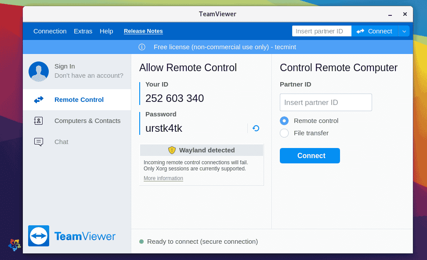The image size is (427, 260).
Task: Click the TeamViewer logo at bottom left
Action: point(72,236)
